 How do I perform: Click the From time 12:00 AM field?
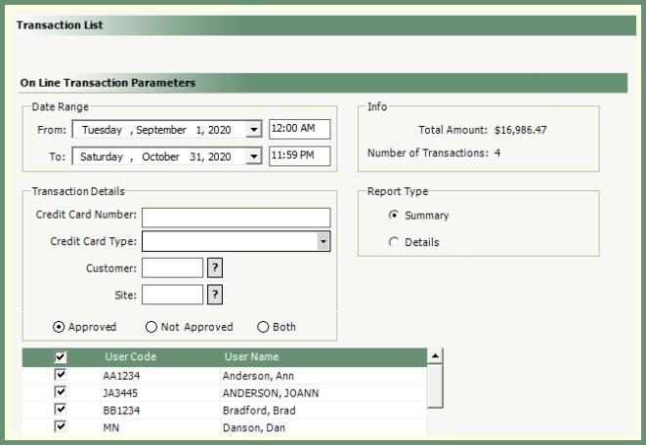(299, 129)
